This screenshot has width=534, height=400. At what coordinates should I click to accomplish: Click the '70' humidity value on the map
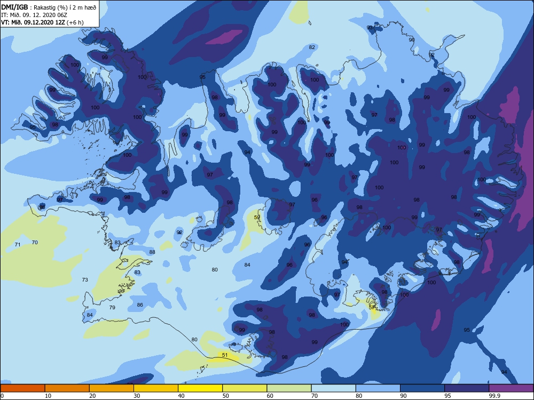coord(35,243)
